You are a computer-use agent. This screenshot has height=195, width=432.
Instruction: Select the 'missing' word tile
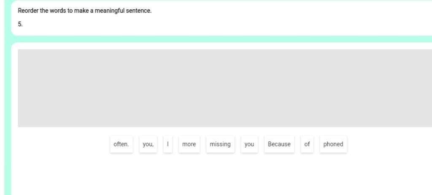pyautogui.click(x=220, y=144)
